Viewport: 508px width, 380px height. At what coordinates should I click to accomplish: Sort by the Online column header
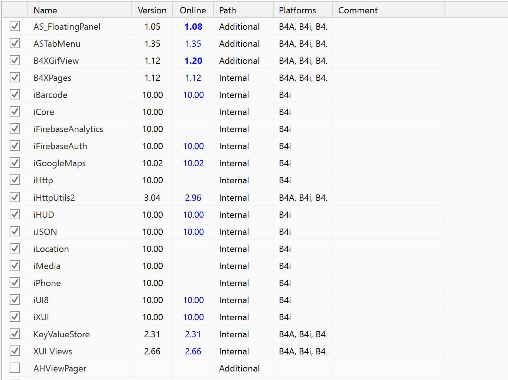click(193, 10)
